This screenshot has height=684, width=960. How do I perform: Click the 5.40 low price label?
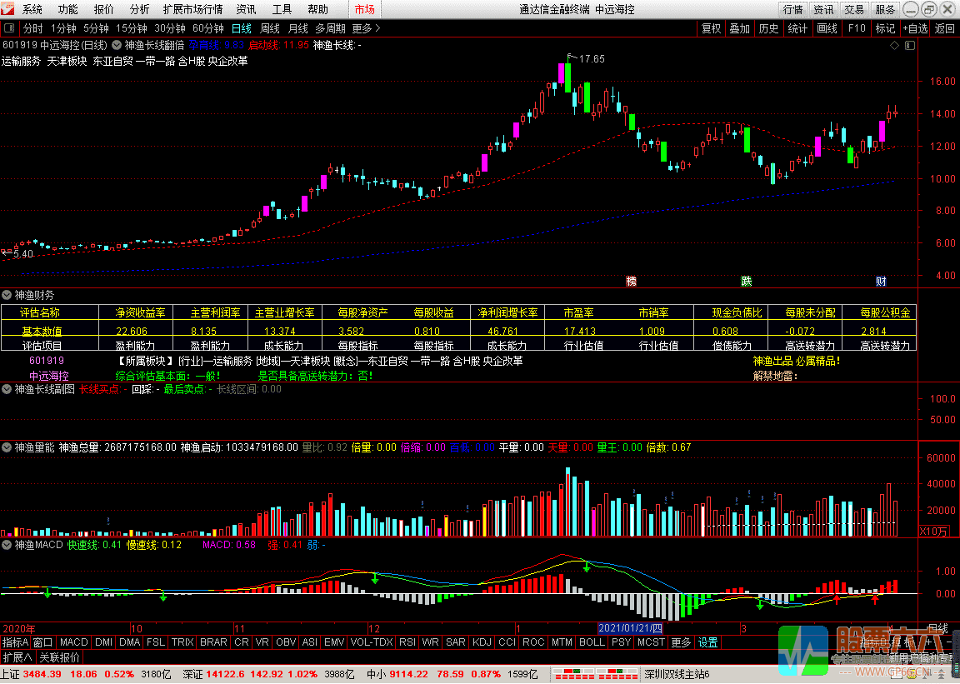23,253
